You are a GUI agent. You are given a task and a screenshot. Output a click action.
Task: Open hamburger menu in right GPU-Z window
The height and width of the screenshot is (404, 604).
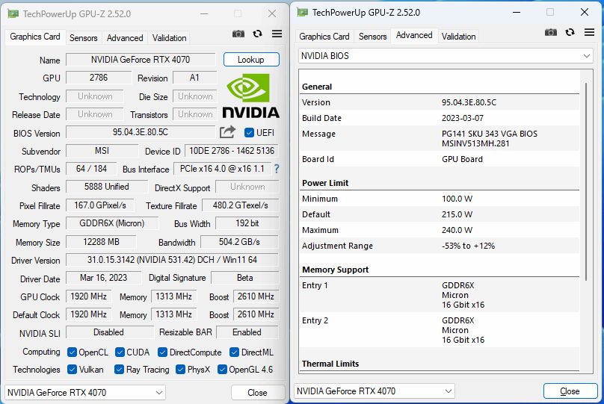coord(589,32)
